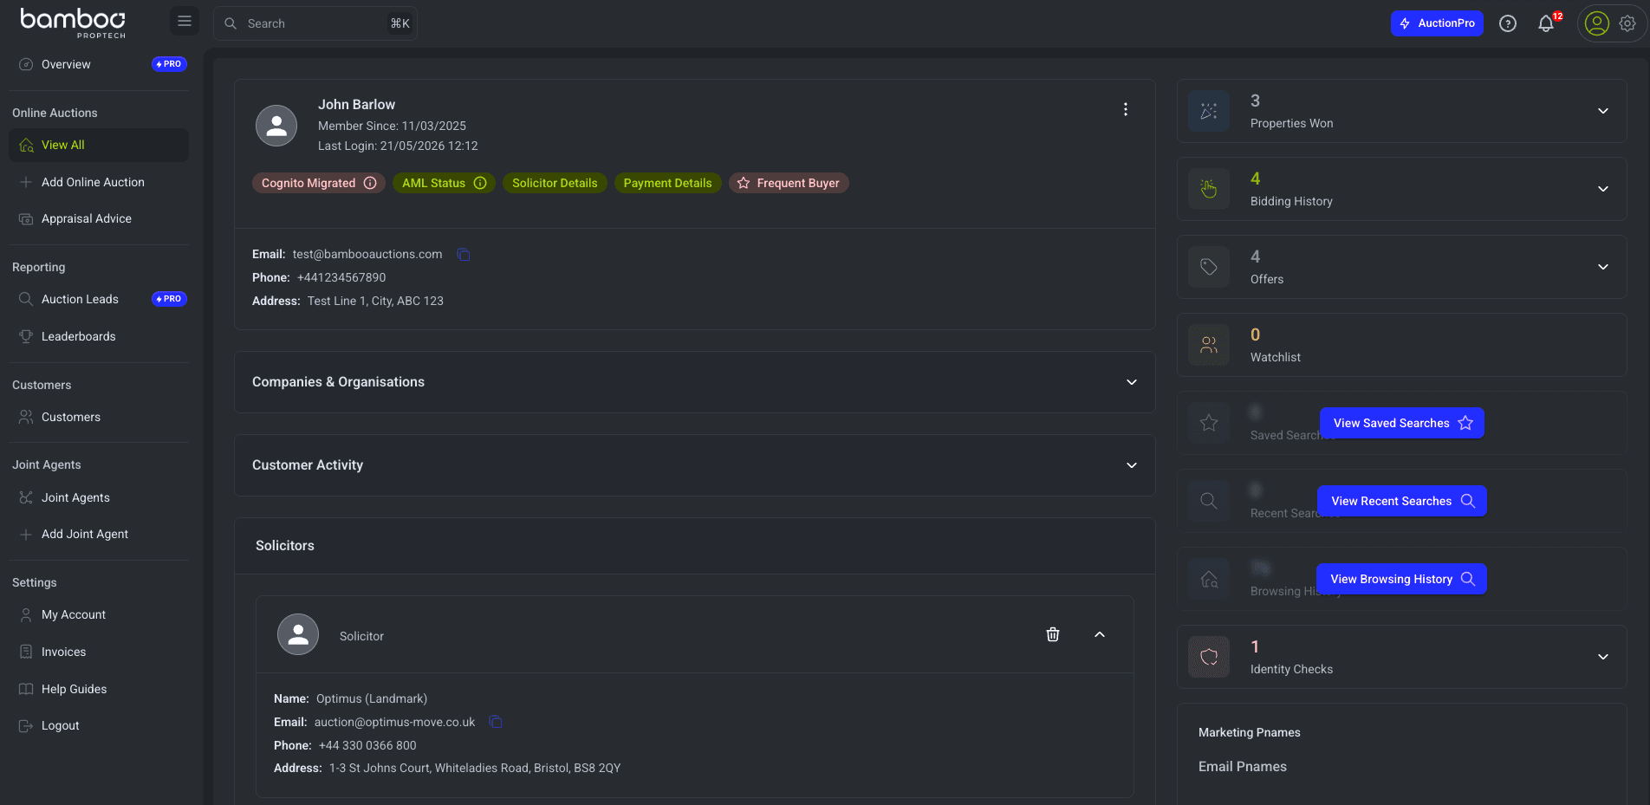The height and width of the screenshot is (805, 1650).
Task: Click the Recent Searches magnifier icon
Action: point(1209,501)
